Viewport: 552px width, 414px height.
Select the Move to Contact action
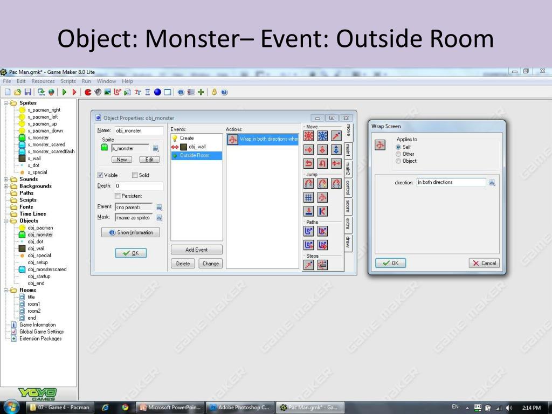click(x=309, y=211)
